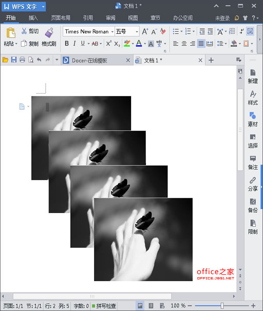Image resolution: width=263 pixels, height=311 pixels.
Task: Switch to the 插入 ribbon tab
Action: point(33,18)
